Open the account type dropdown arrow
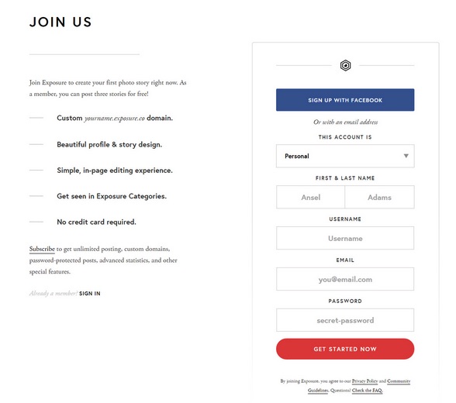456x403 pixels. [x=406, y=156]
